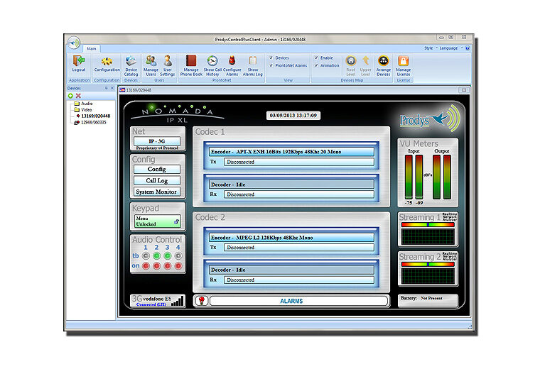Disable the Animation checkbox
The width and height of the screenshot is (540, 369).
click(x=316, y=65)
